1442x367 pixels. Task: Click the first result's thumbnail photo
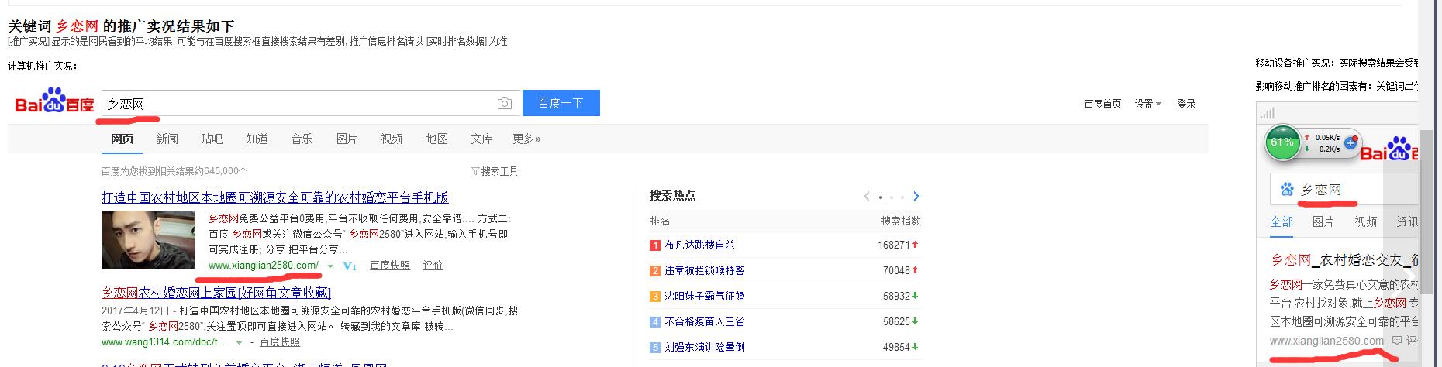click(148, 239)
